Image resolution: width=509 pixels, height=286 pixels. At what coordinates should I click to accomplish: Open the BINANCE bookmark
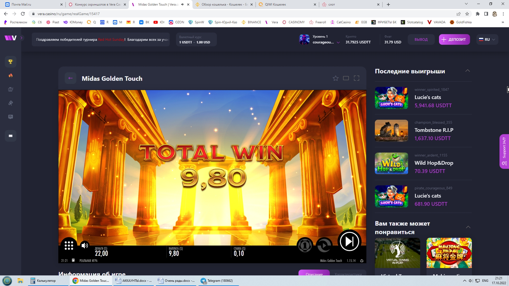tap(251, 22)
